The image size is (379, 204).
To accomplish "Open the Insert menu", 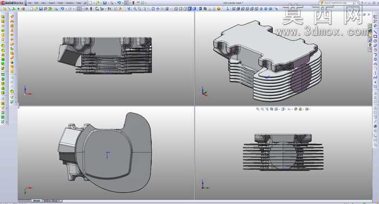I will (x=52, y=3).
